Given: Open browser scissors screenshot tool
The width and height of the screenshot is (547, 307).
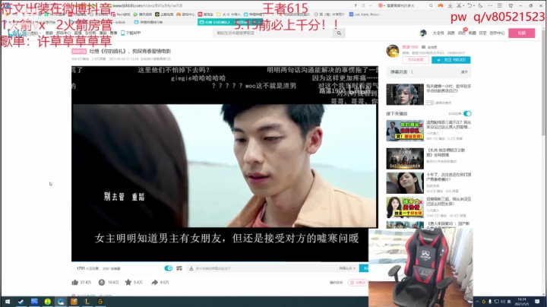Looking at the screenshot, I should click(x=459, y=5).
